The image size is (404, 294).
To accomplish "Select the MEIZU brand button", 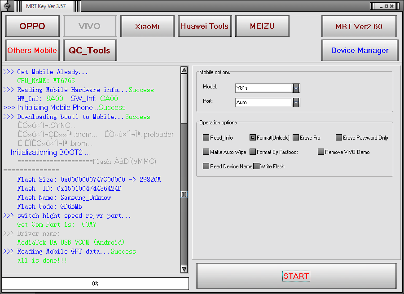I will (x=262, y=26).
